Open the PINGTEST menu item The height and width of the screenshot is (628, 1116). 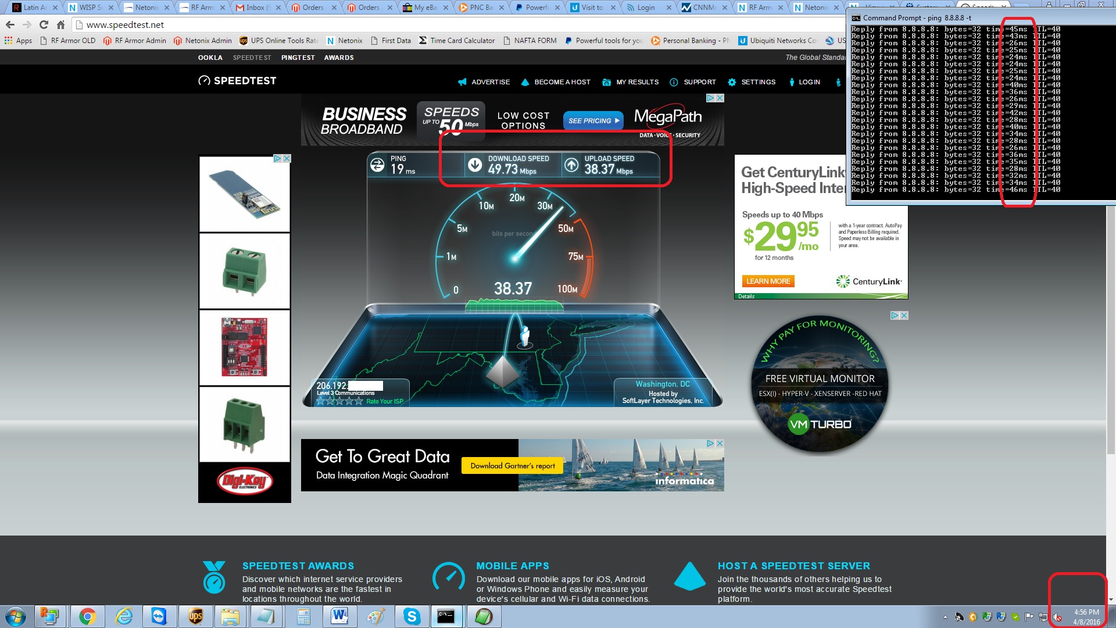(x=298, y=58)
